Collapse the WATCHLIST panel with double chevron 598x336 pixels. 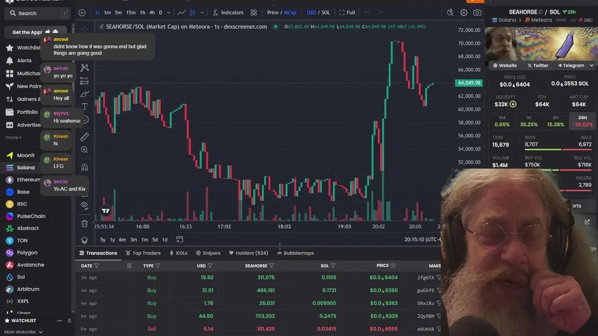[x=70, y=321]
